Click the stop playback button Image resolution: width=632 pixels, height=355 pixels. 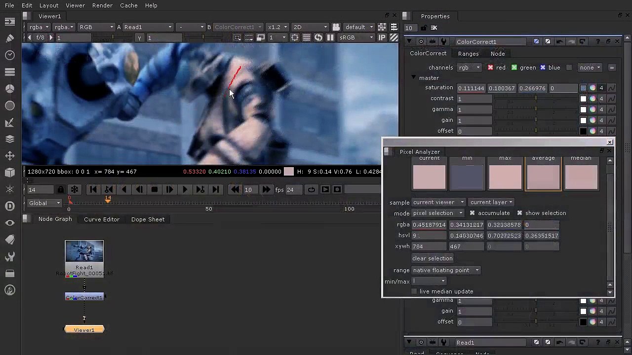[x=155, y=190]
